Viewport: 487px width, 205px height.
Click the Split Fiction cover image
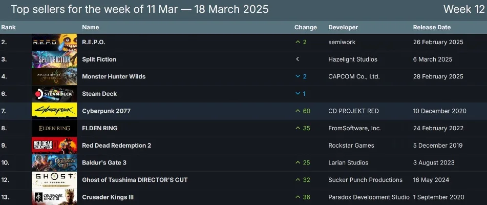tap(54, 59)
